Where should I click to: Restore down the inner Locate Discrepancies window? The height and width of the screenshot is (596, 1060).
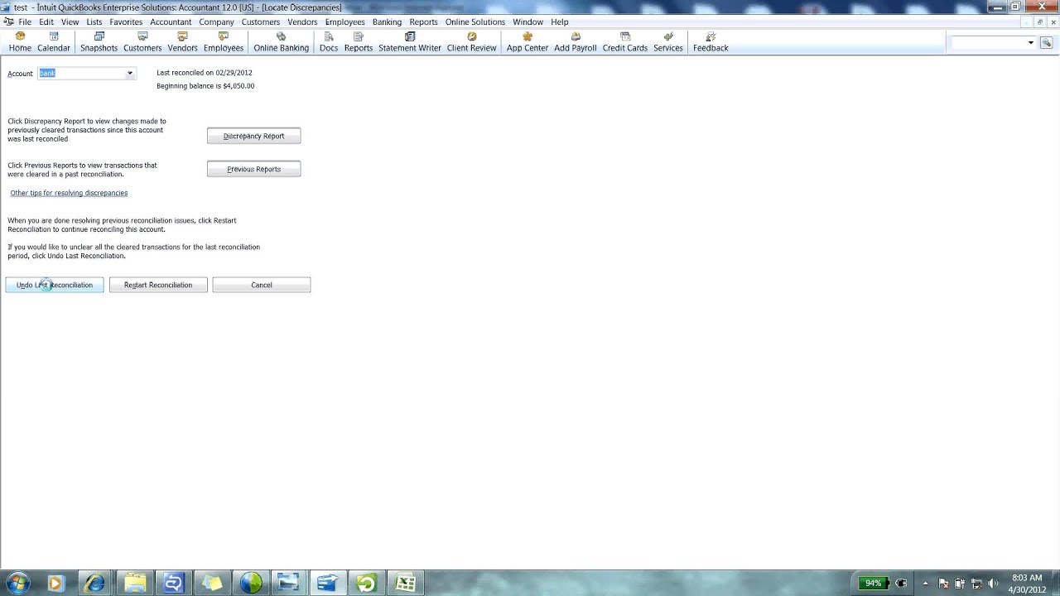point(1040,22)
